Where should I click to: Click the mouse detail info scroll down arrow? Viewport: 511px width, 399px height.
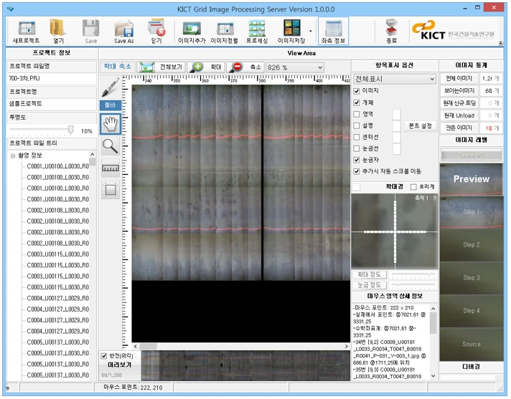point(433,376)
